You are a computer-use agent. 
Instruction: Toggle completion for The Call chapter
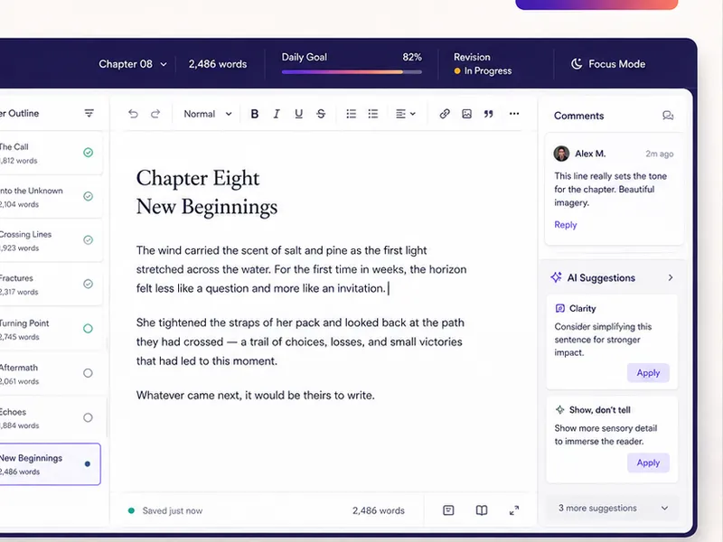click(88, 153)
